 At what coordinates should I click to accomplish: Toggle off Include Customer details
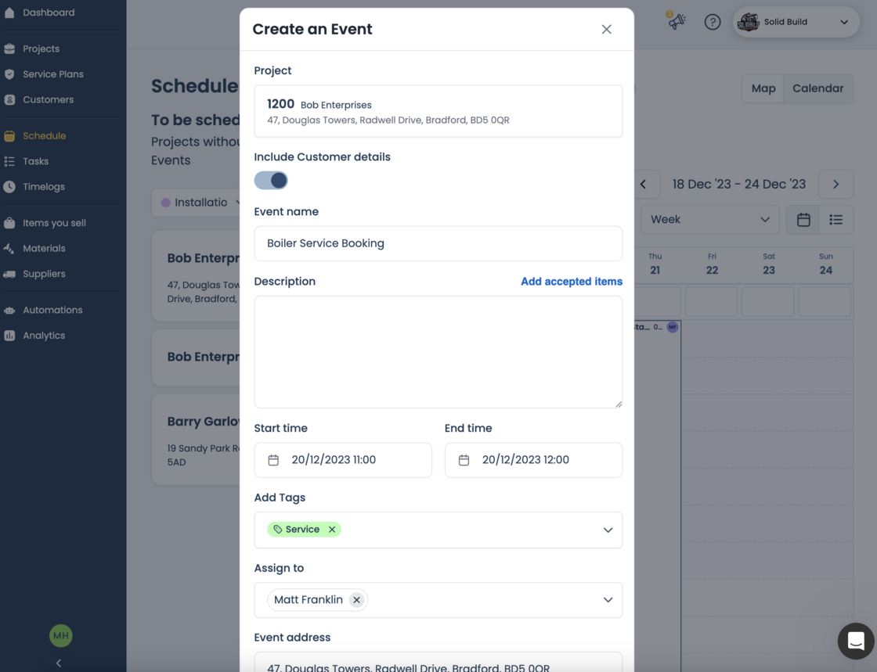click(x=271, y=180)
